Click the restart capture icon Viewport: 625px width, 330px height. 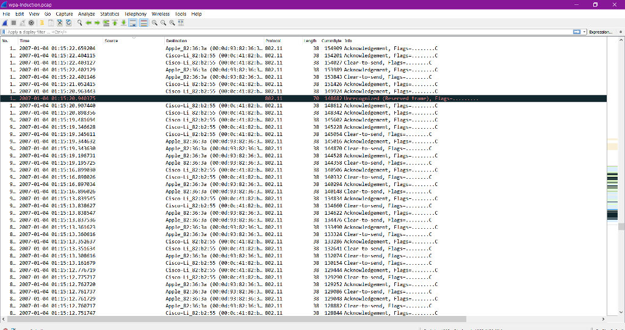coord(23,23)
